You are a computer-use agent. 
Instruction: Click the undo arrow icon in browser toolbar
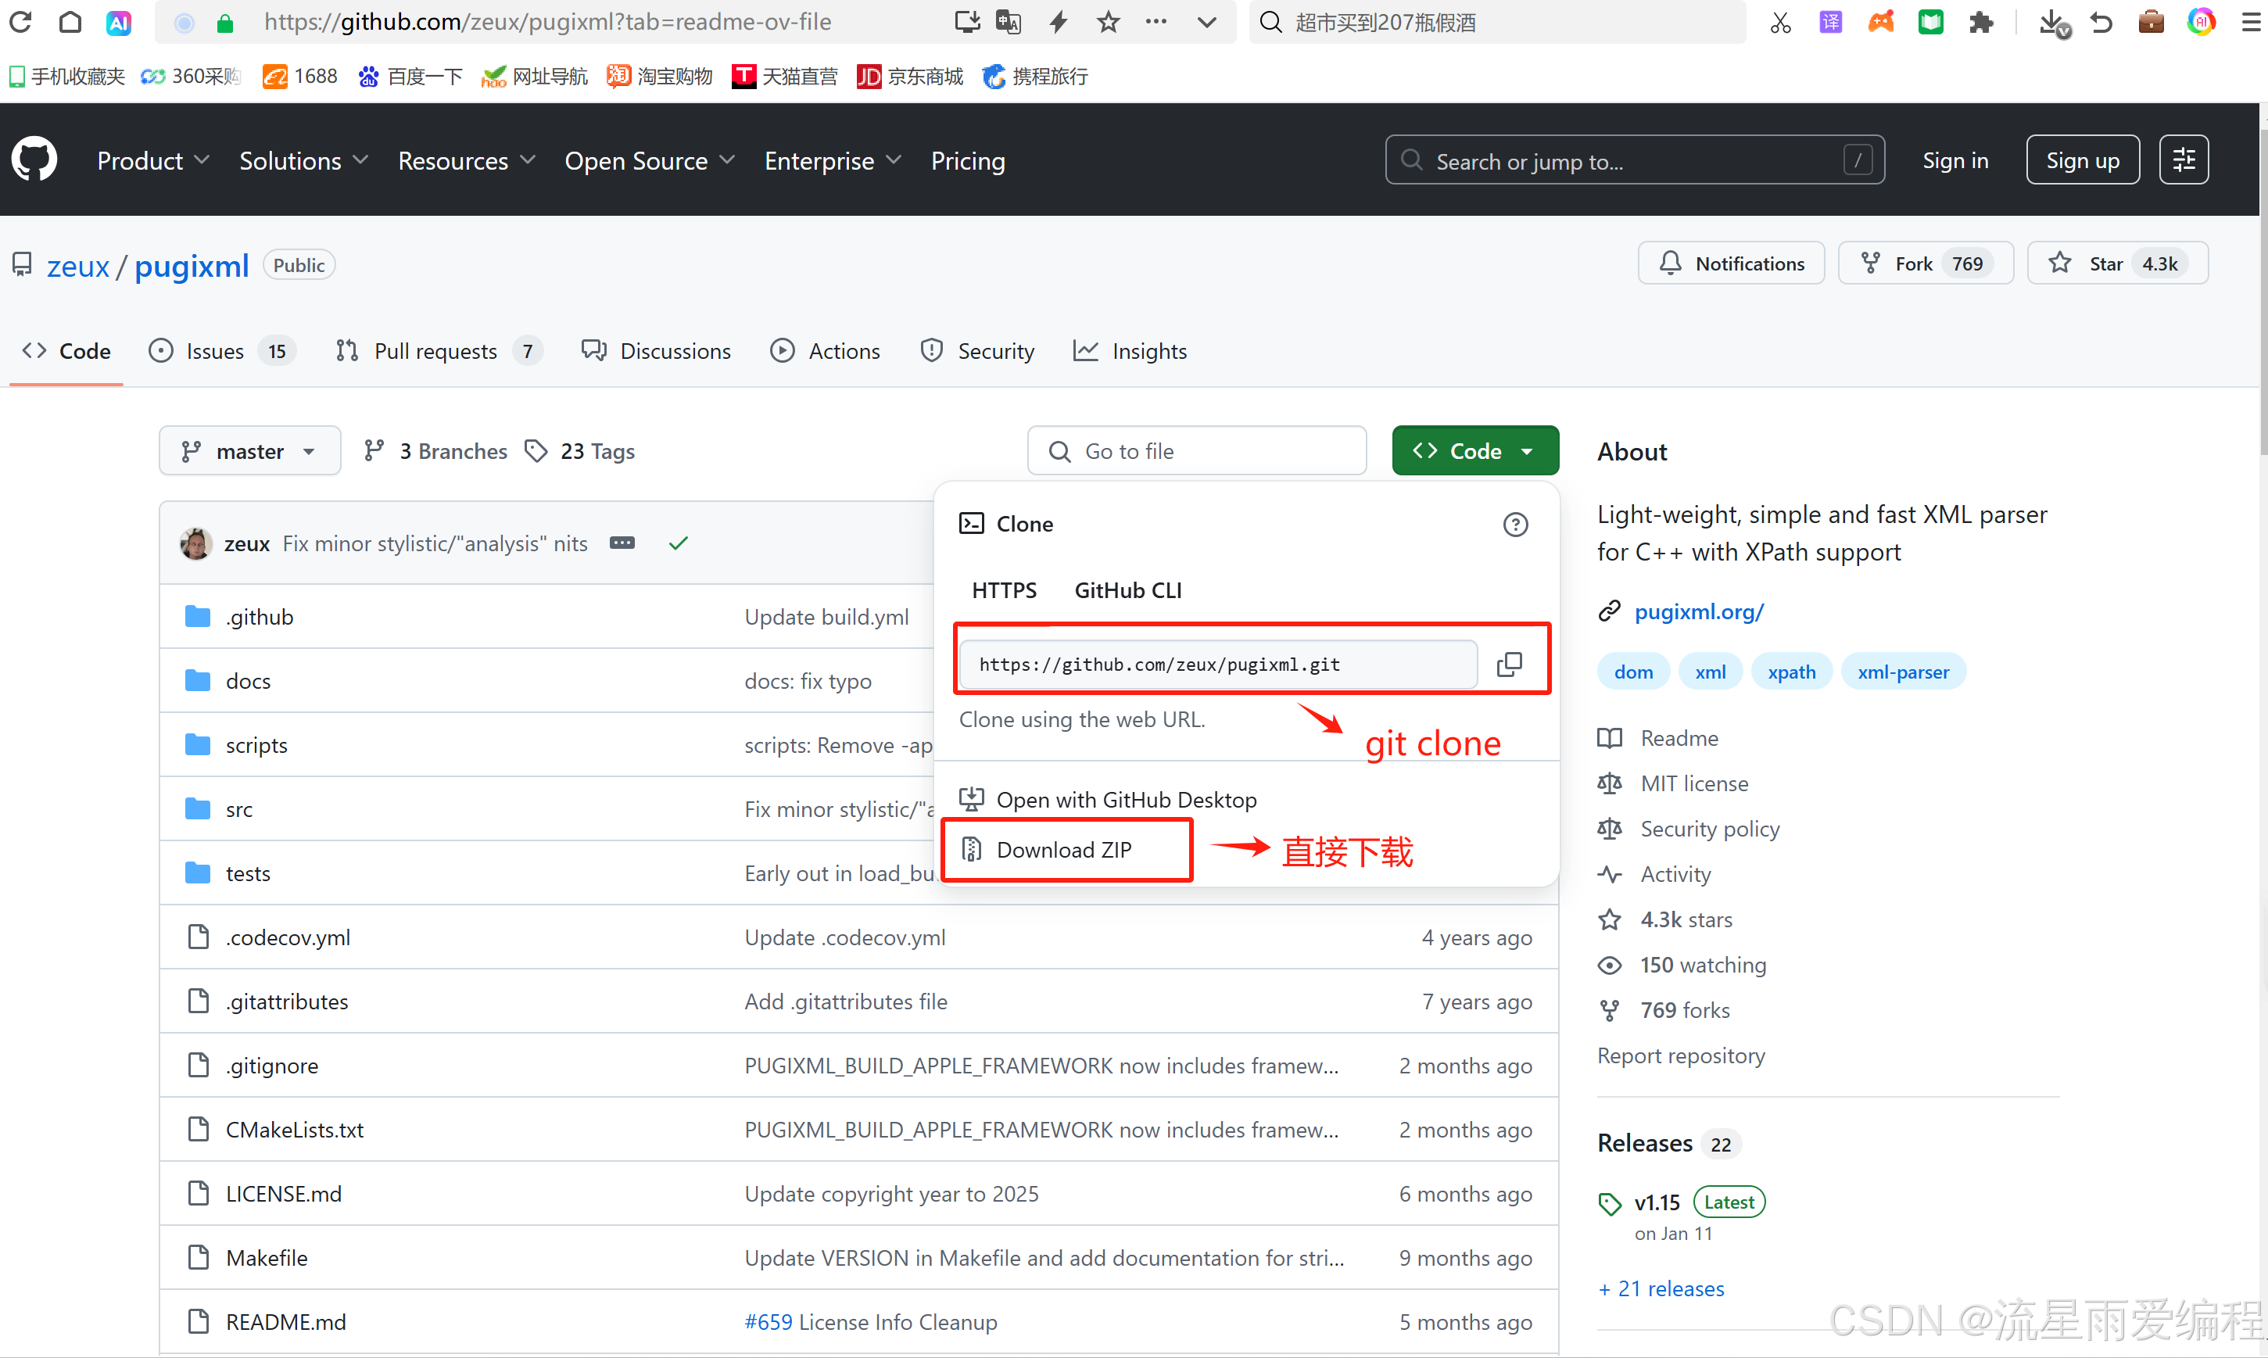click(2101, 21)
